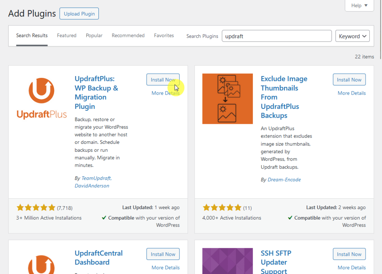Open UpdraftPlus: WP Backup & Migration title link
The image size is (382, 274).
96,92
